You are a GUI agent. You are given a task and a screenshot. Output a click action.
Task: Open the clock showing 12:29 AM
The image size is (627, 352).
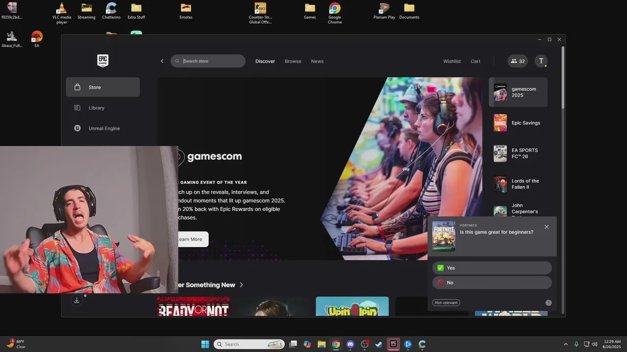(612, 344)
